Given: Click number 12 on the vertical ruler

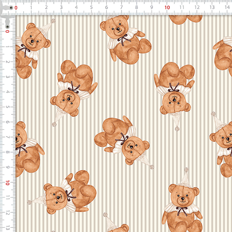Looking at the screenshot, I should point(7,213).
